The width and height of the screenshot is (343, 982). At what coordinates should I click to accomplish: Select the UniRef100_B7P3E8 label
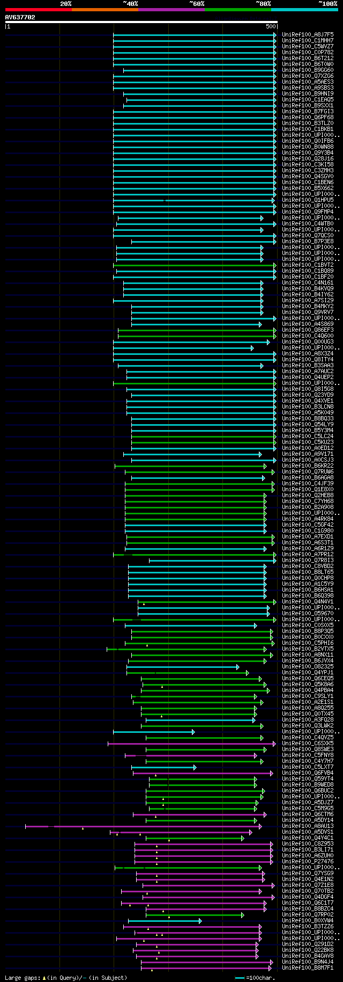pyautogui.click(x=308, y=241)
